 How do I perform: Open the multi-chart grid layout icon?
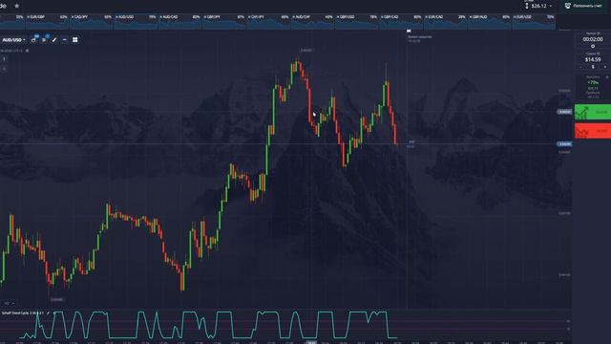click(75, 40)
